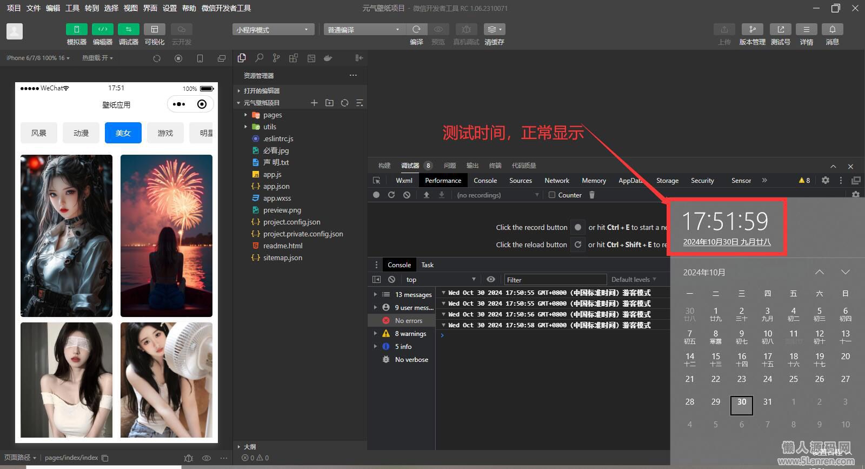
Task: Click the Simulator toggle icon in toolbar
Action: click(x=76, y=29)
